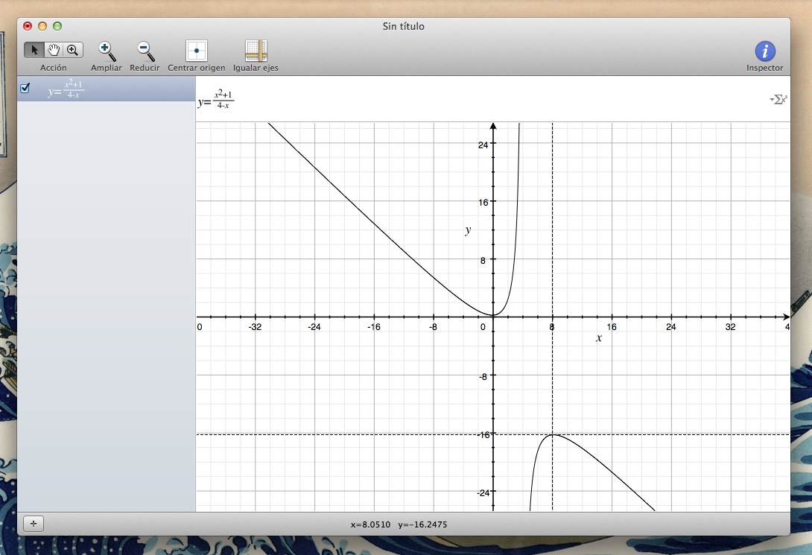Image resolution: width=812 pixels, height=555 pixels.
Task: Click the x-axis label on the graph
Action: [x=600, y=339]
